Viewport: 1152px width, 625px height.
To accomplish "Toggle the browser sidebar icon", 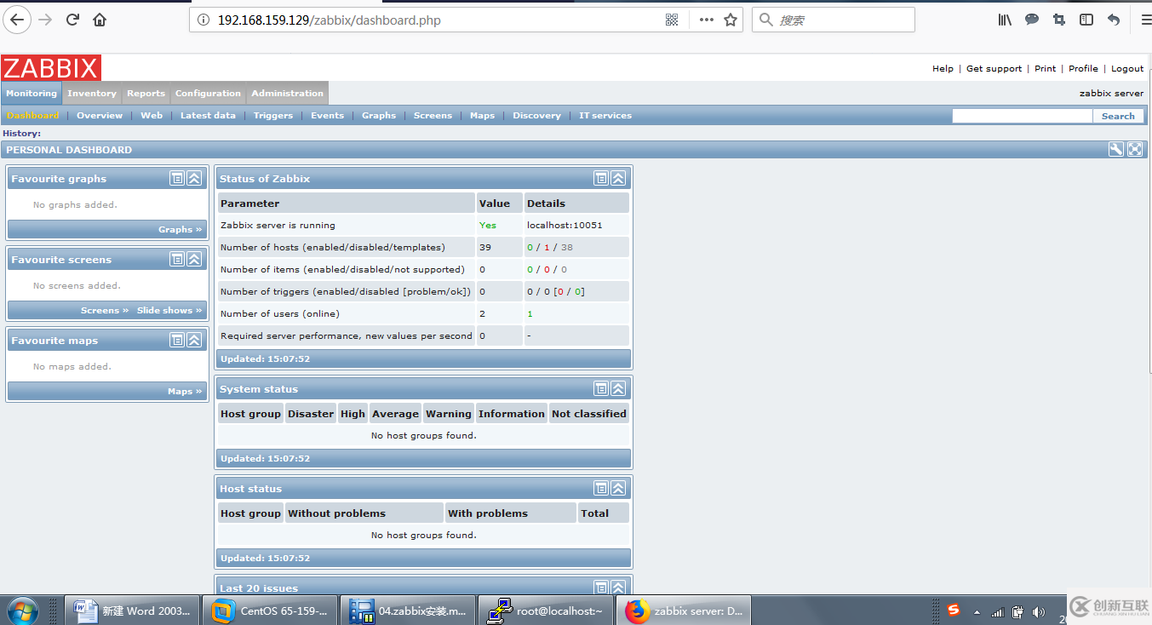I will [x=1086, y=20].
